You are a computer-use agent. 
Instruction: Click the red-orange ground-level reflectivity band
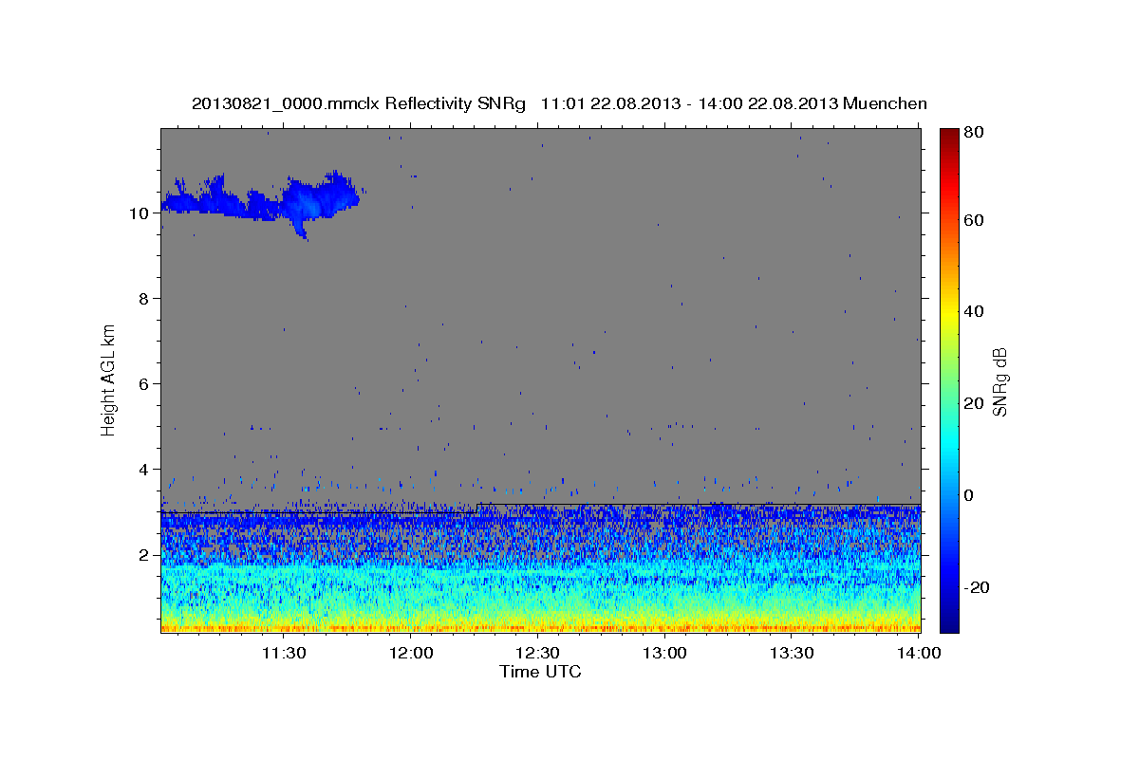(x=541, y=627)
